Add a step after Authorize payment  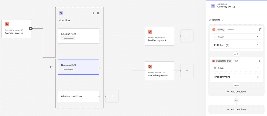pyautogui.click(x=187, y=71)
